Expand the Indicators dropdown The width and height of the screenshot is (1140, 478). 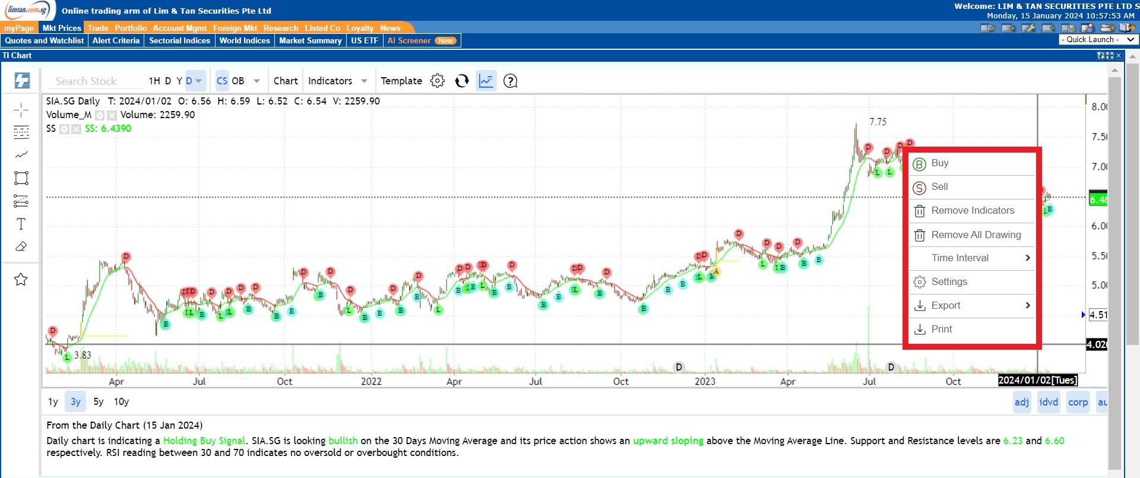(x=365, y=81)
